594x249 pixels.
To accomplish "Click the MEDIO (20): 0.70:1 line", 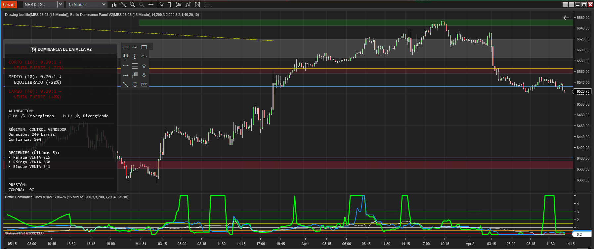I will point(35,76).
